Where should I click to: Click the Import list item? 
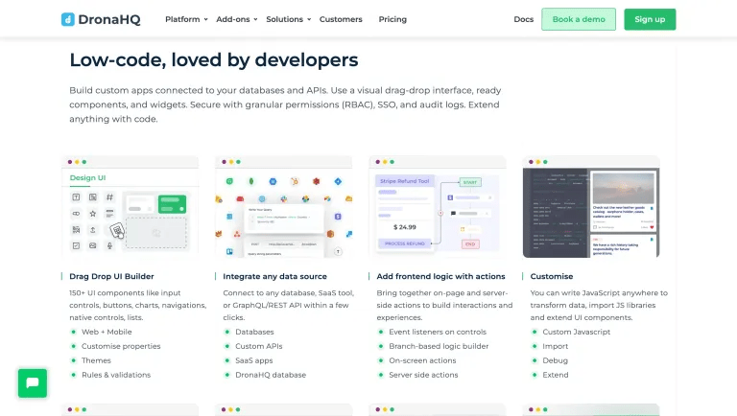pyautogui.click(x=555, y=346)
